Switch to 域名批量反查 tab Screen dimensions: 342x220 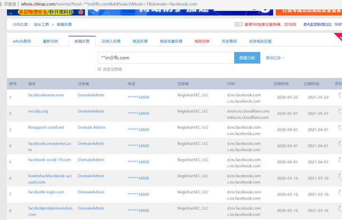171,41
